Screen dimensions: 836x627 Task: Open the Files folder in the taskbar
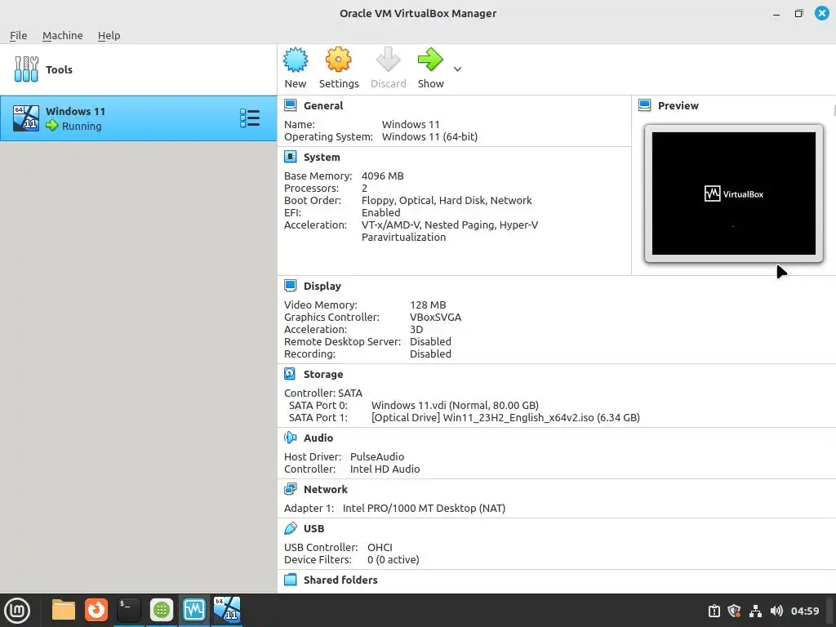coord(64,610)
